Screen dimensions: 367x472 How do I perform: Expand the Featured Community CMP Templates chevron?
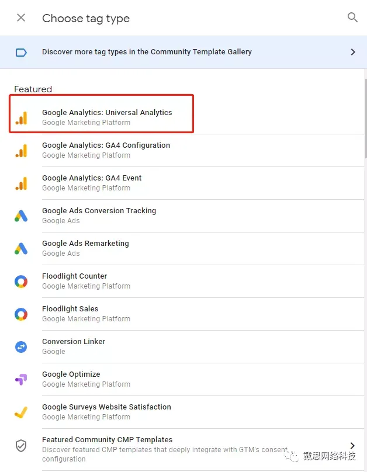tap(352, 446)
